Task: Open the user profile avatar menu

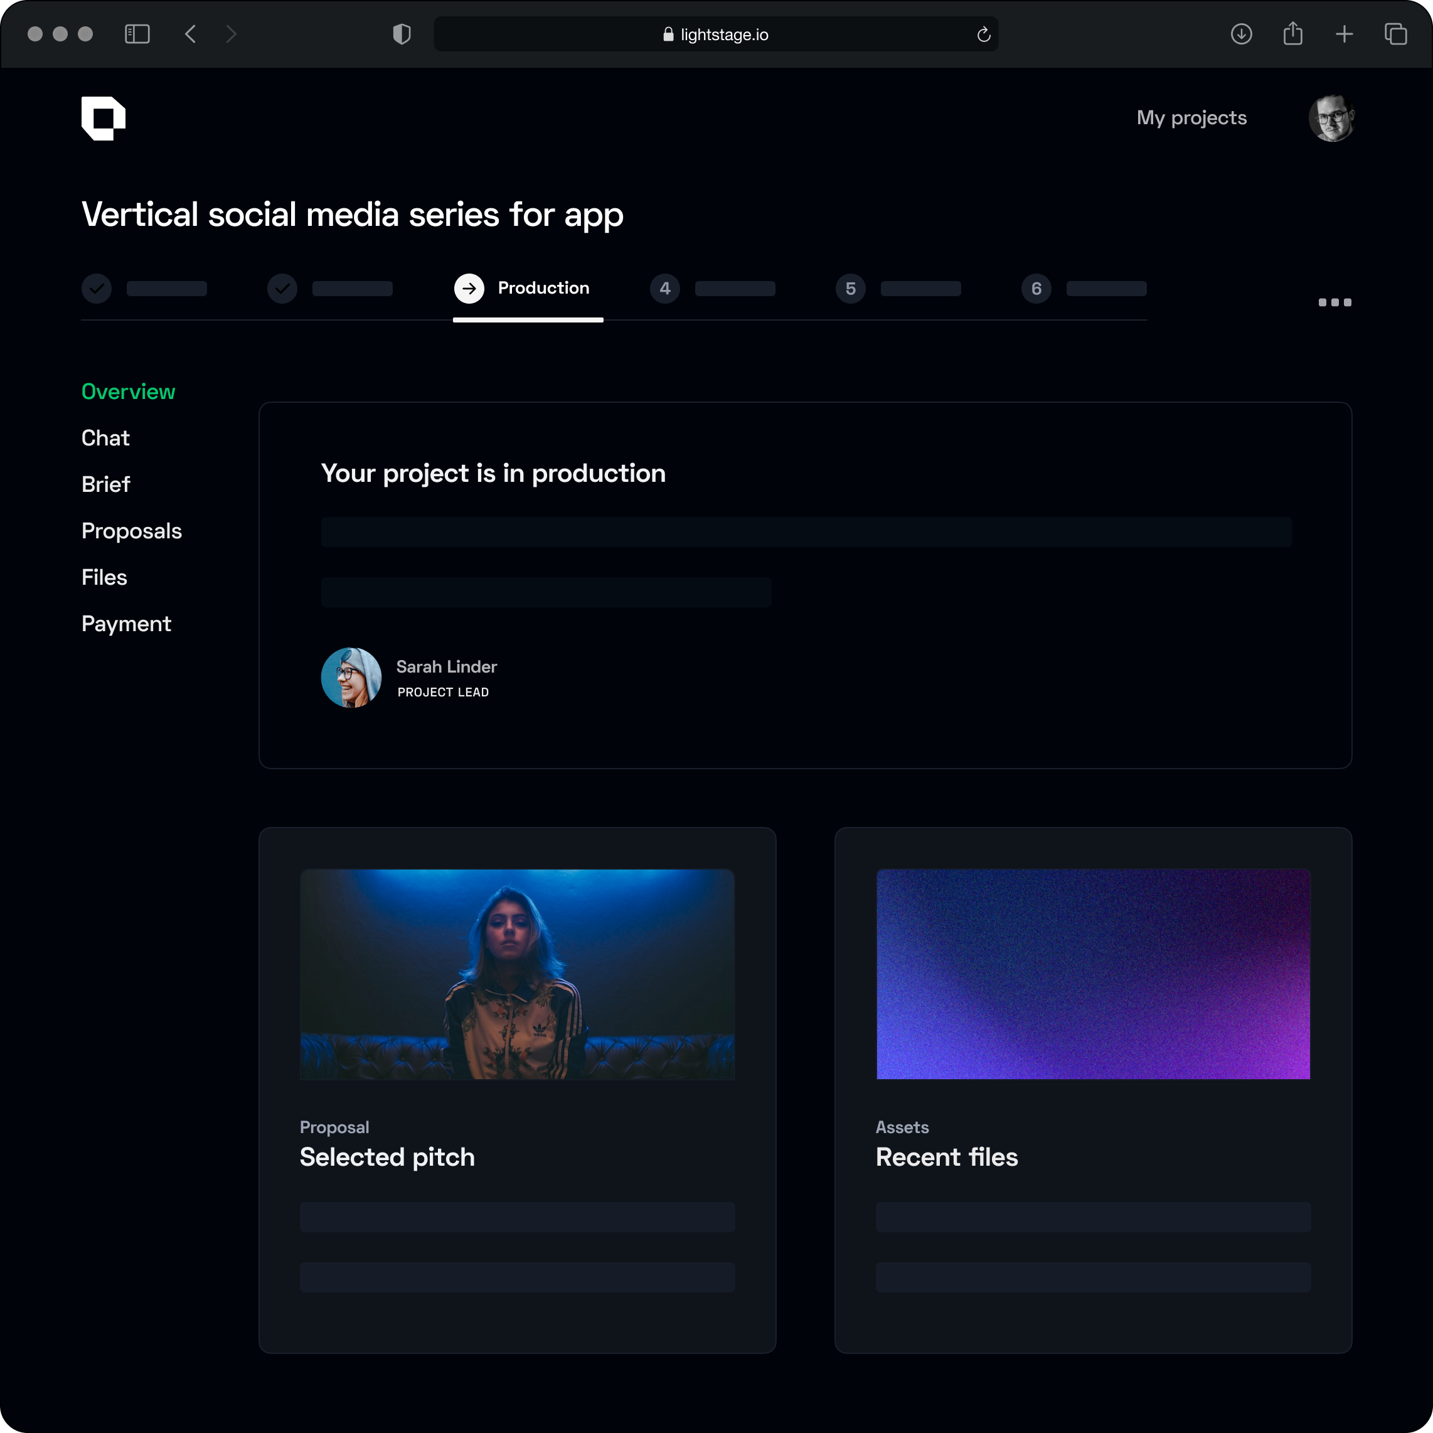Action: point(1331,118)
